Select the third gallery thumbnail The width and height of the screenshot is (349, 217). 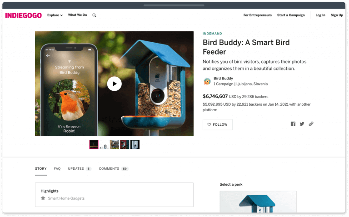[115, 144]
